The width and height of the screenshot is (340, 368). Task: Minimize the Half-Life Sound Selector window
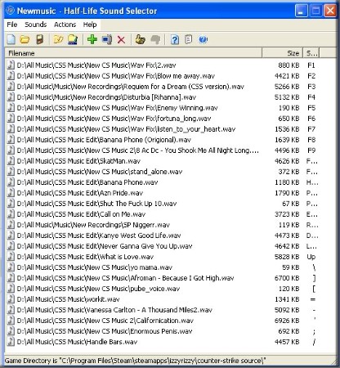301,11
